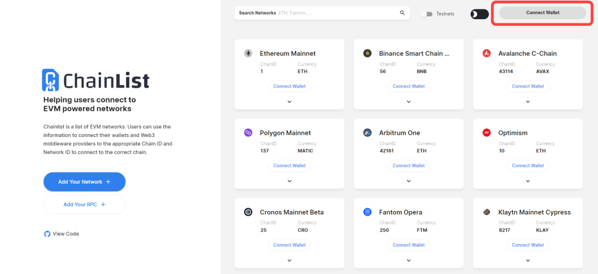Click the Ethereum Mainnet logo icon
The width and height of the screenshot is (598, 274).
tap(248, 53)
